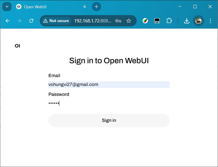Open the Chrome three-dot menu
218x167 pixels.
210,21
